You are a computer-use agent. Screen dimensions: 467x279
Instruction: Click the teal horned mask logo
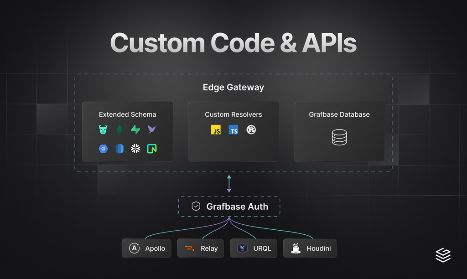click(103, 129)
